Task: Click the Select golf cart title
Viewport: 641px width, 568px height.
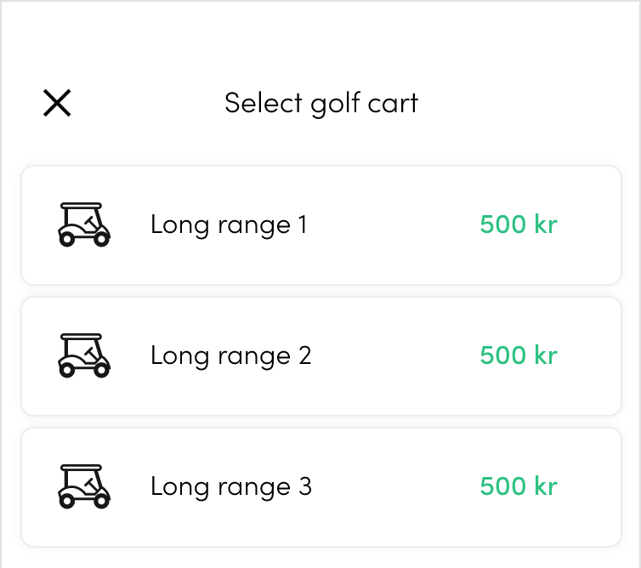Action: [321, 104]
